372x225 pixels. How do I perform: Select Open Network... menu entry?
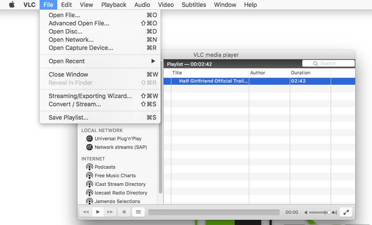[100, 40]
